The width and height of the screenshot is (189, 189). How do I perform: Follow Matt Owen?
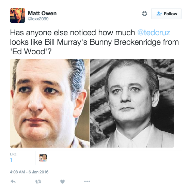(166, 14)
